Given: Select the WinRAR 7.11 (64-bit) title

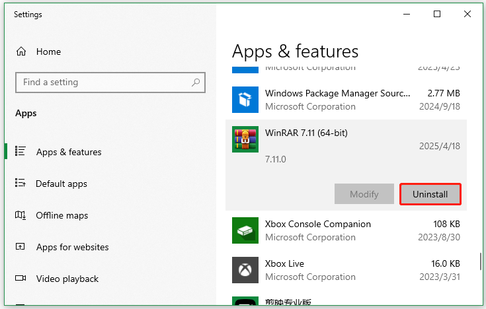Looking at the screenshot, I should point(306,133).
